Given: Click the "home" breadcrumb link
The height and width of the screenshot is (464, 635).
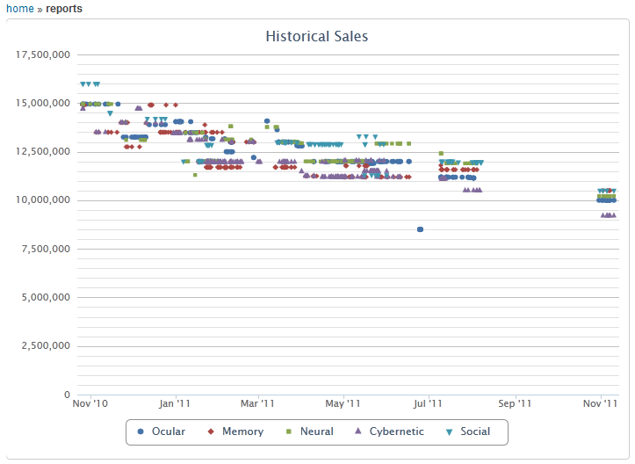Looking at the screenshot, I should click(19, 9).
